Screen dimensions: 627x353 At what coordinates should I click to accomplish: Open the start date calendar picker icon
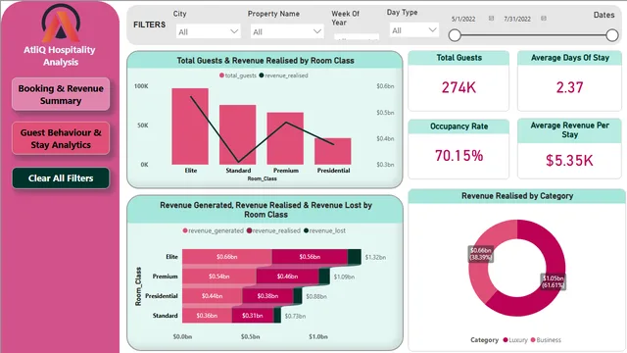491,19
